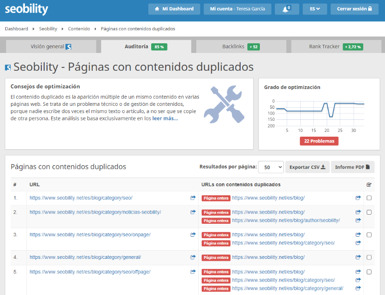The width and height of the screenshot is (385, 295).
Task: Click Página entera badge in row 1
Action: (x=216, y=198)
